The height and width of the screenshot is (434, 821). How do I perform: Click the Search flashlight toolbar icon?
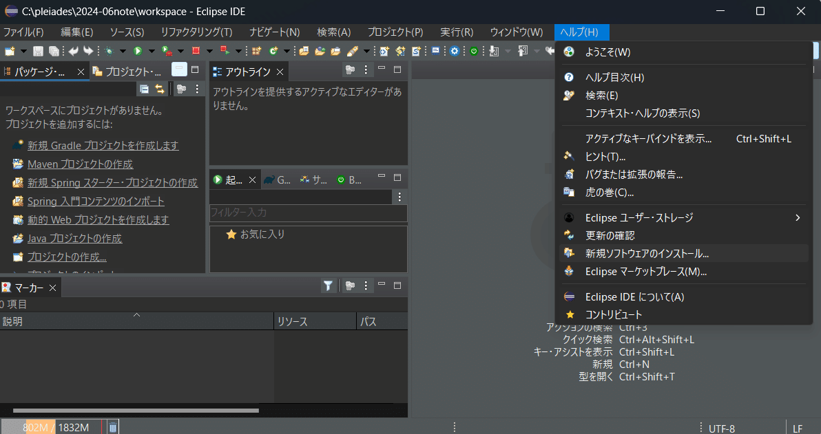coord(353,51)
